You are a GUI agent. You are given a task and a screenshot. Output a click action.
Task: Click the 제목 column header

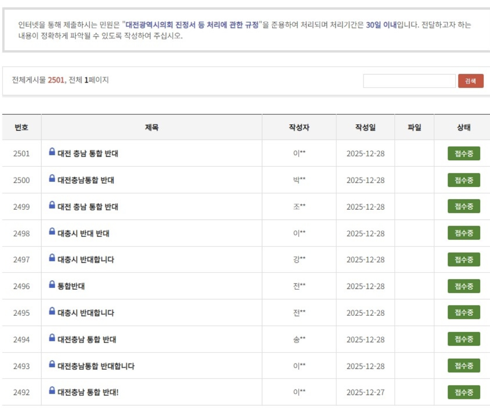(152, 127)
